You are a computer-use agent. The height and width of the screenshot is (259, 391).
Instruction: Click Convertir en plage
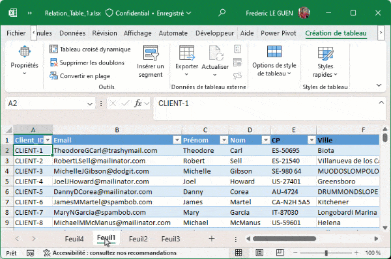(80, 76)
